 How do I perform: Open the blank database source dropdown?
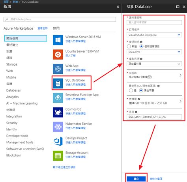[154, 64]
